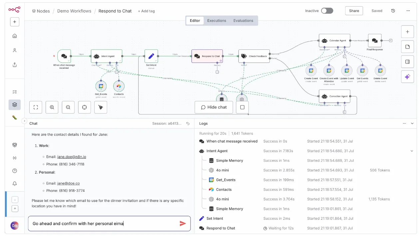The image size is (419, 236).
Task: Open the three-dot workflow options menu
Action: coord(408,11)
